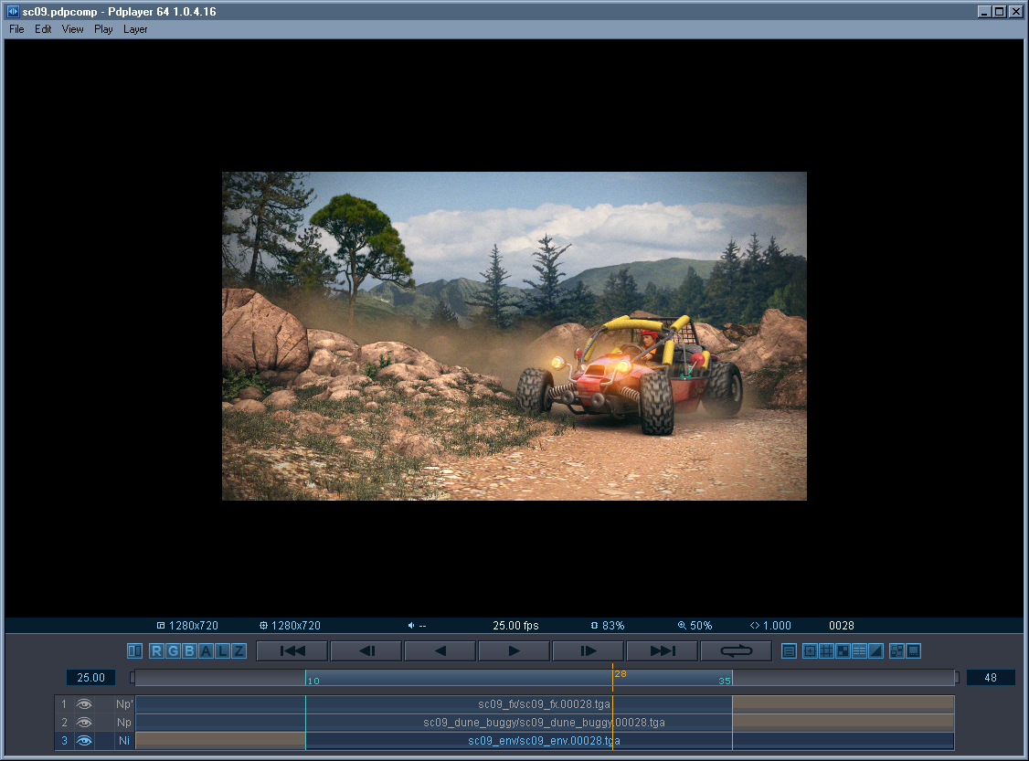Click the source resolution 1280x720 readout
The height and width of the screenshot is (761, 1029).
(x=187, y=626)
